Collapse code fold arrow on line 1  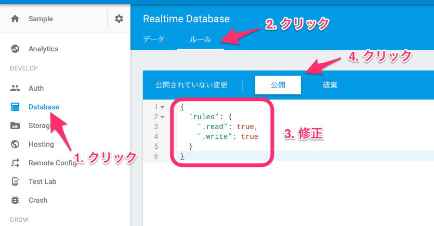pyautogui.click(x=163, y=107)
